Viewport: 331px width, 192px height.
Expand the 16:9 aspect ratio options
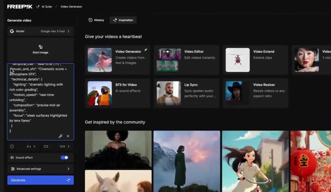click(x=64, y=146)
